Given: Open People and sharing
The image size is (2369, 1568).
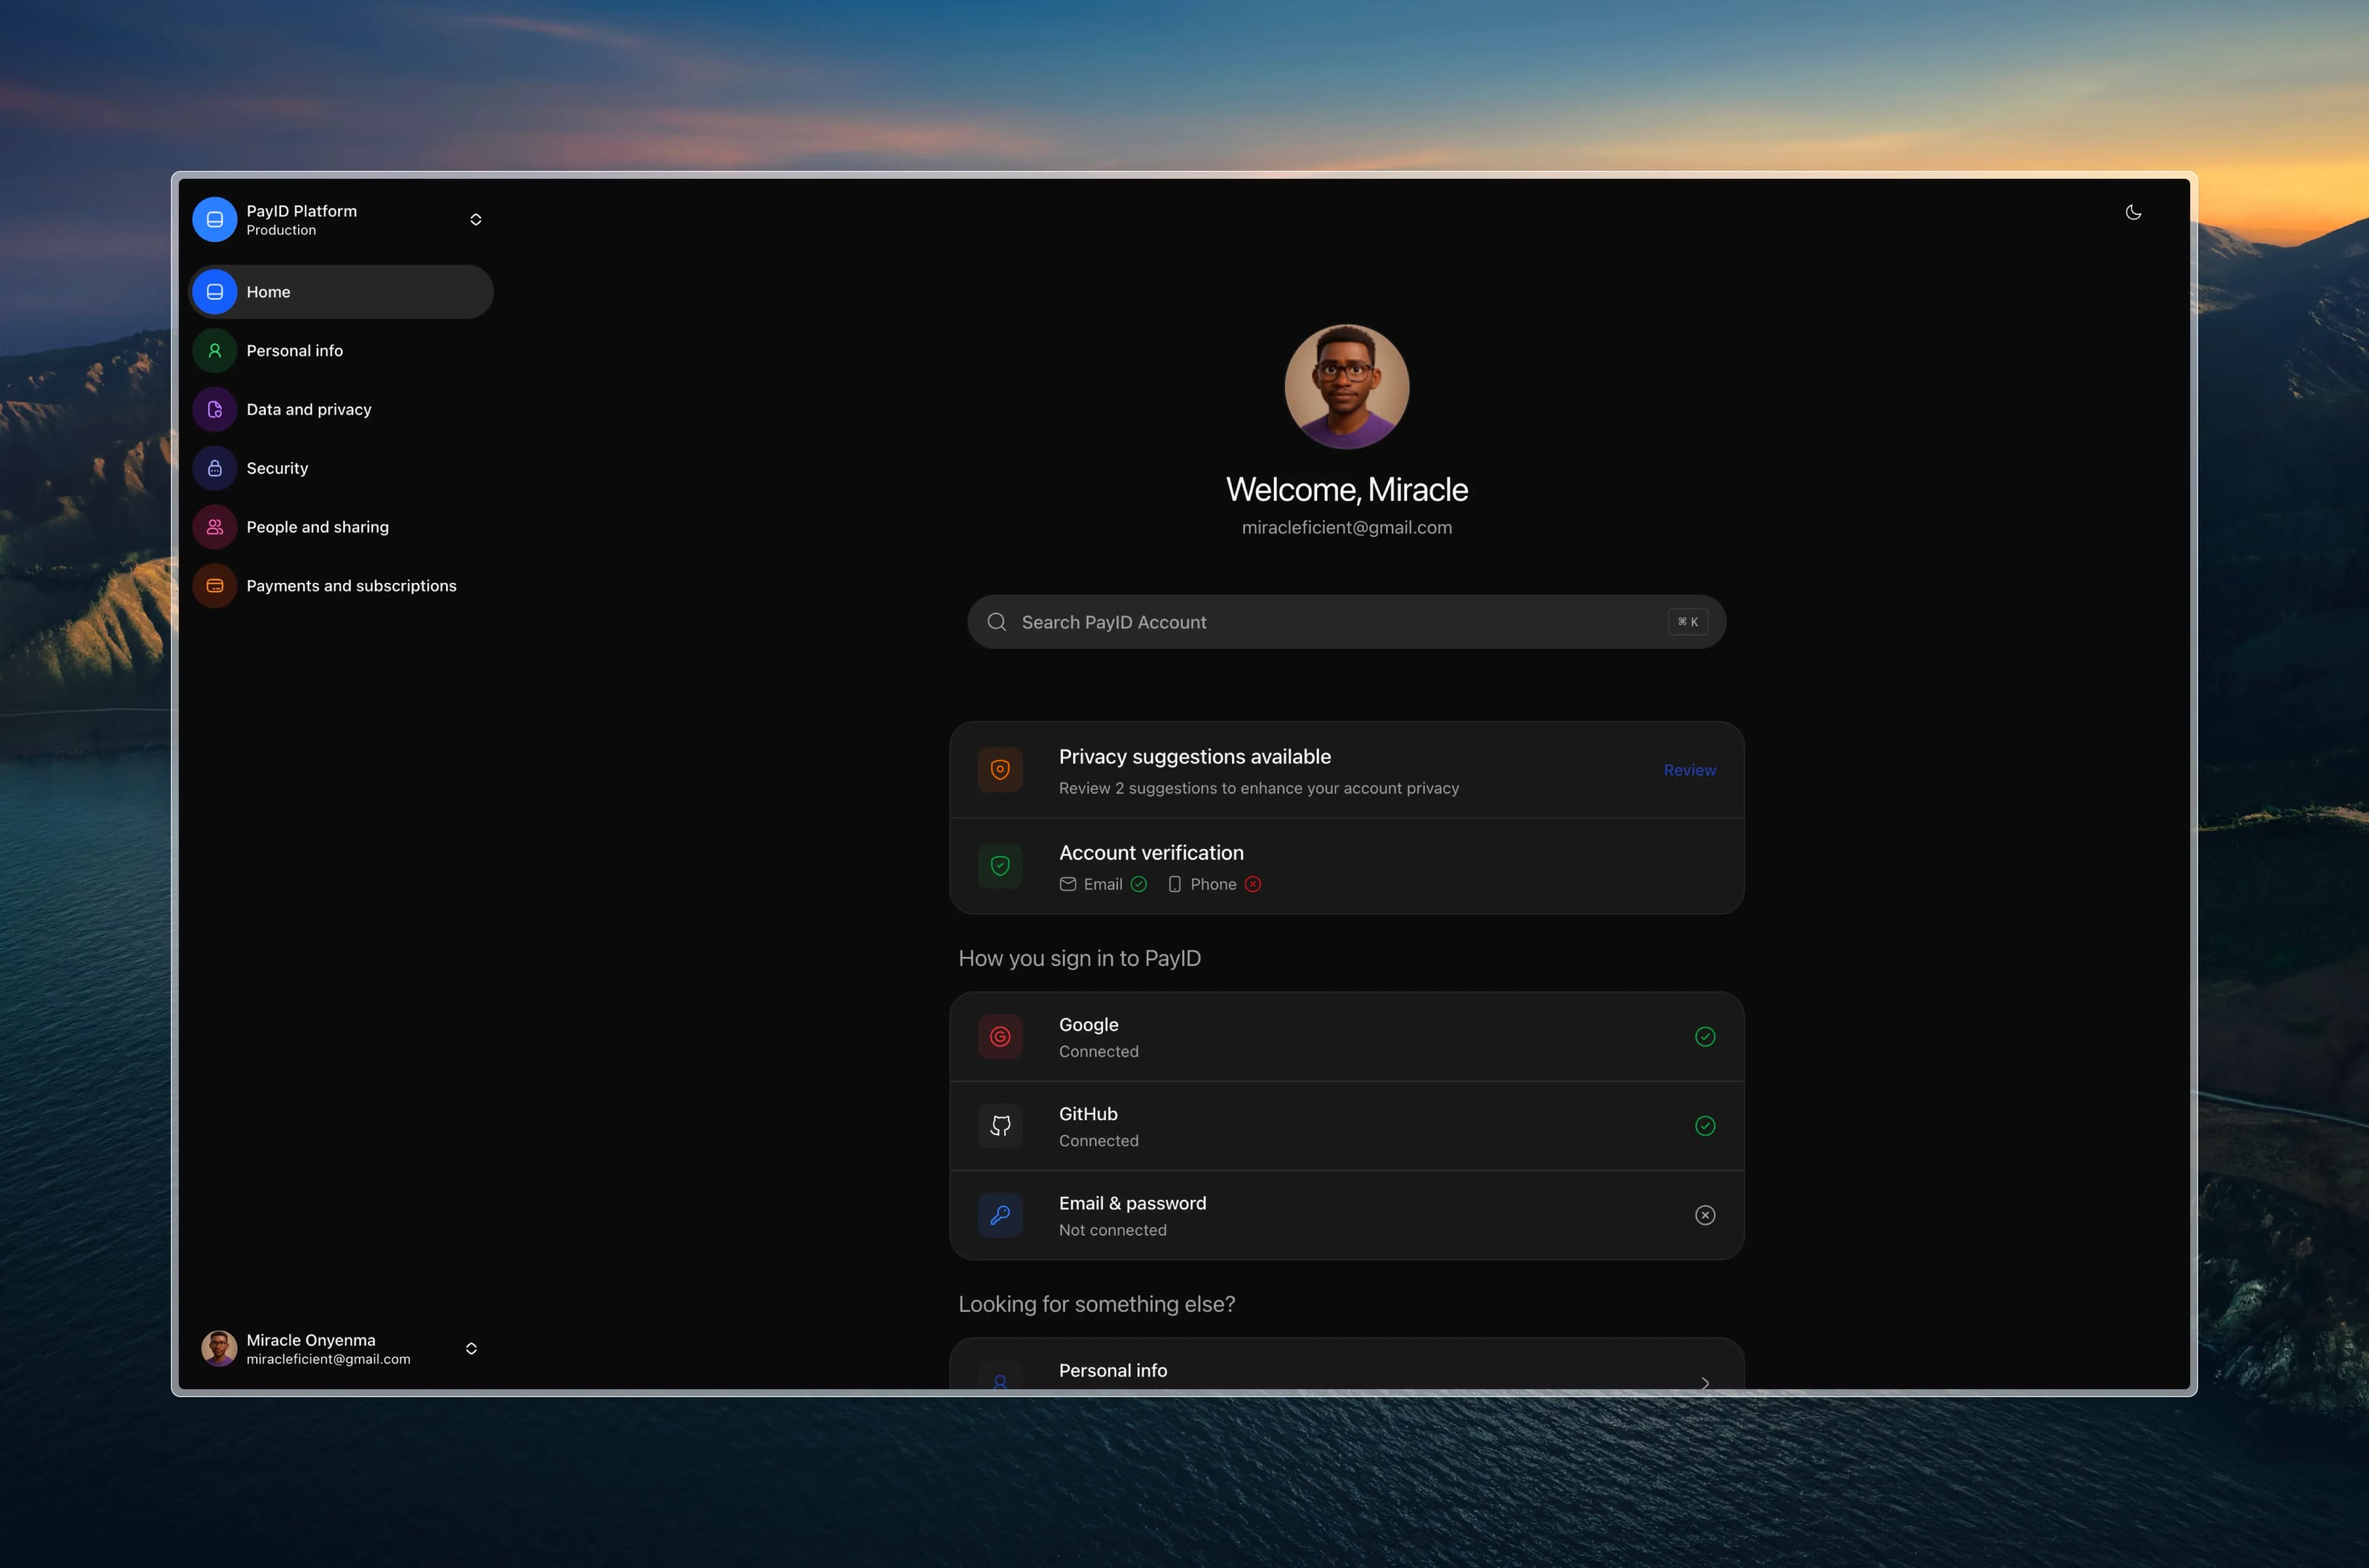Looking at the screenshot, I should click(x=341, y=527).
